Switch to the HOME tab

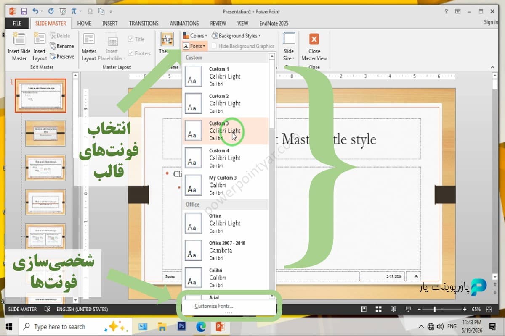(84, 23)
